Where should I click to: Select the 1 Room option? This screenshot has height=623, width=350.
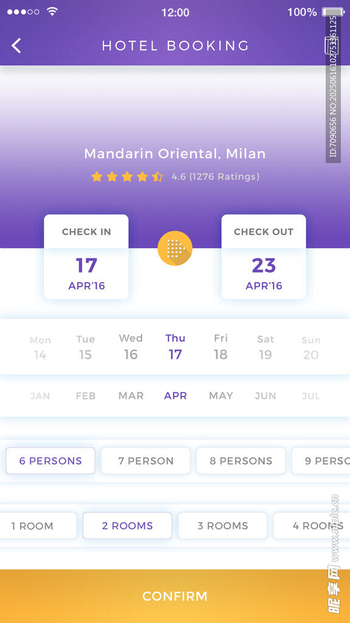[x=33, y=526]
